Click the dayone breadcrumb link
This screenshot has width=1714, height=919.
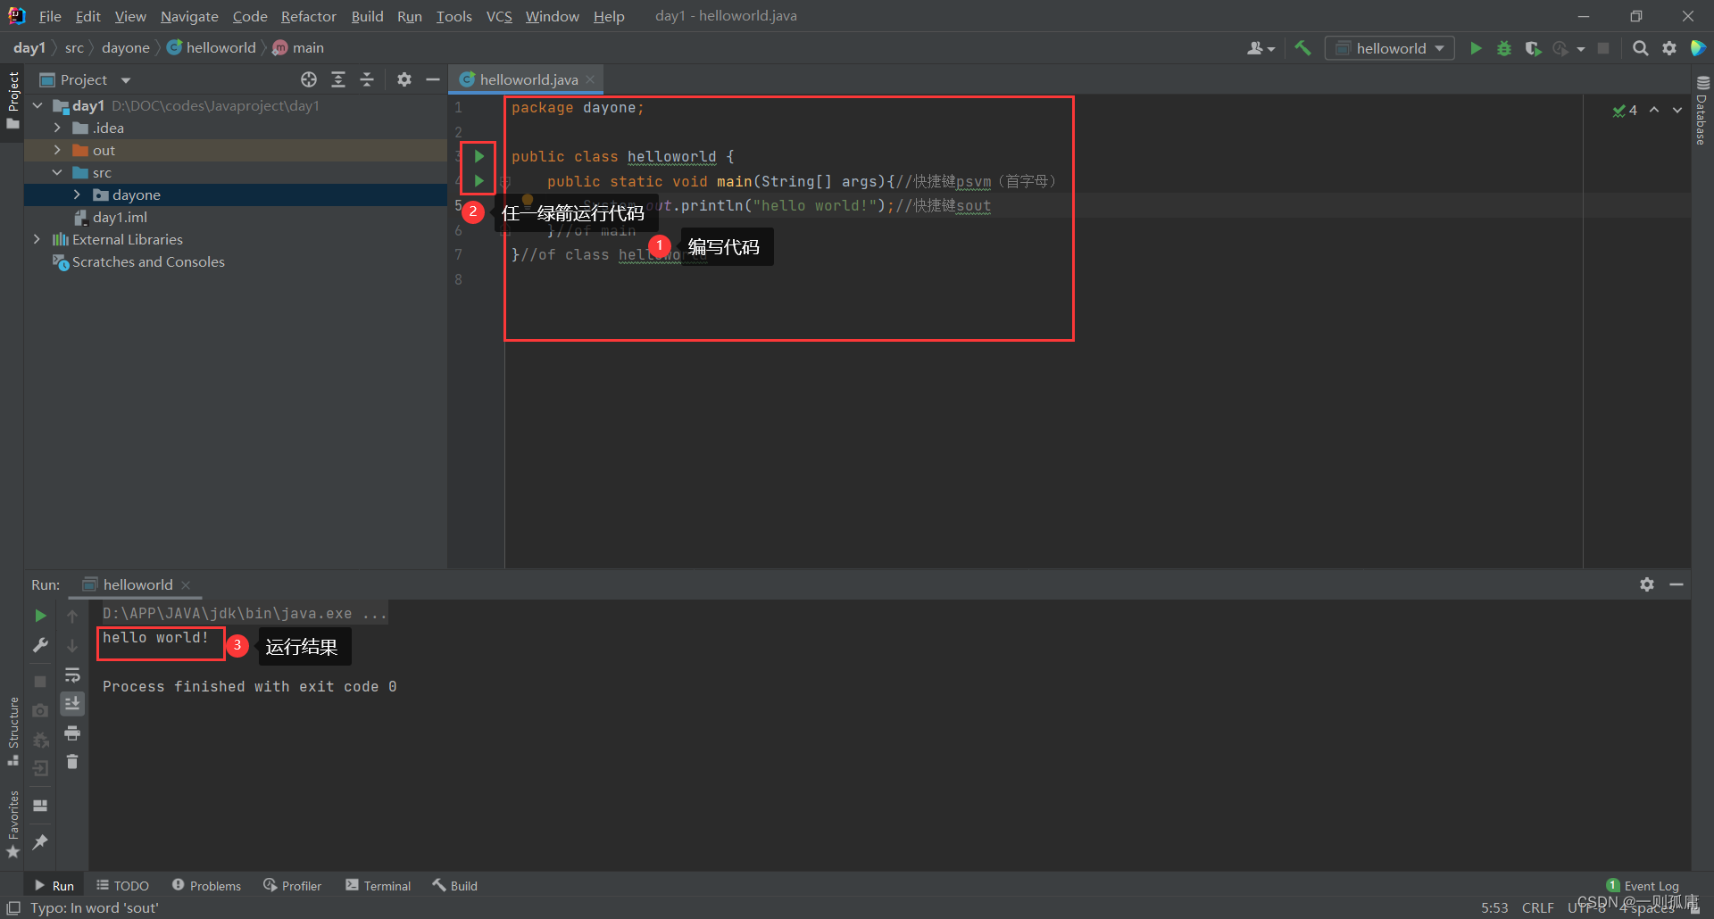pyautogui.click(x=125, y=47)
